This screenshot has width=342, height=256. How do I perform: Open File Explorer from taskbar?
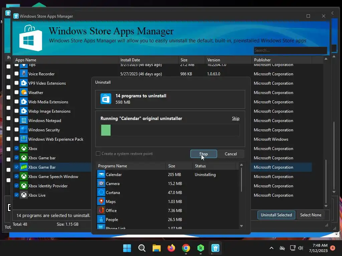[156, 248]
